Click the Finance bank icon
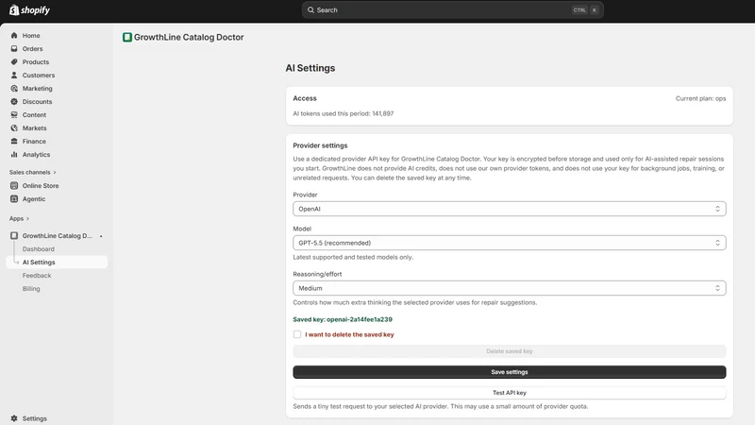This screenshot has height=425, width=755. click(x=14, y=141)
